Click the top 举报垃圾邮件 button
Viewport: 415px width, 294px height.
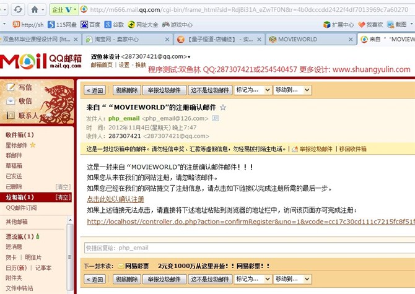[x=164, y=90]
